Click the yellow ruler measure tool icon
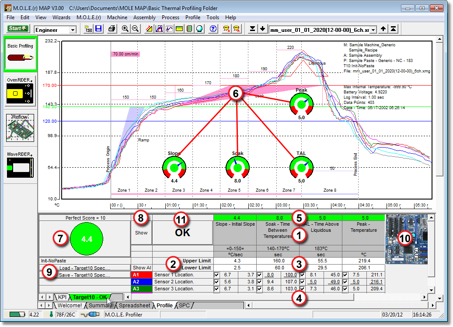The width and height of the screenshot is (453, 327). pyautogui.click(x=179, y=29)
